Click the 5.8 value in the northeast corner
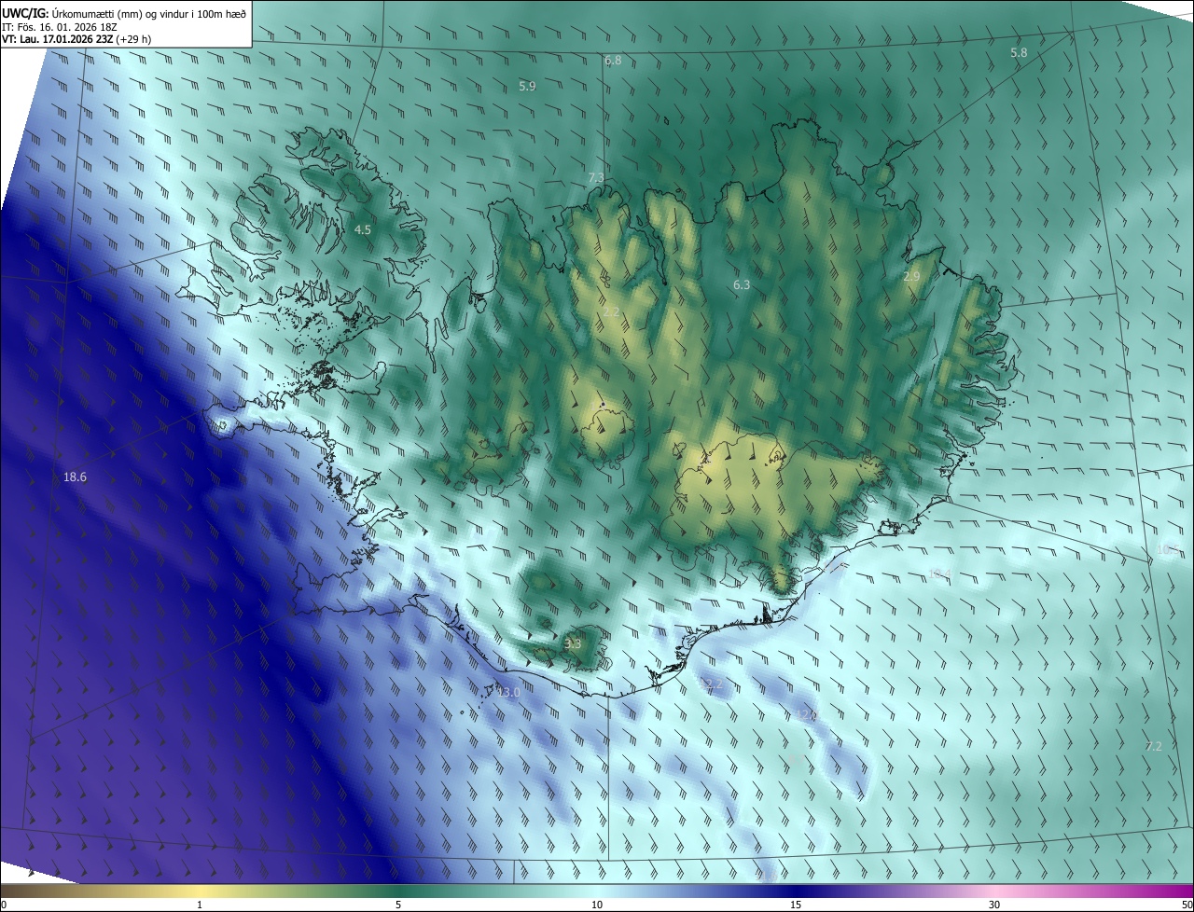Image resolution: width=1194 pixels, height=912 pixels. (1019, 53)
